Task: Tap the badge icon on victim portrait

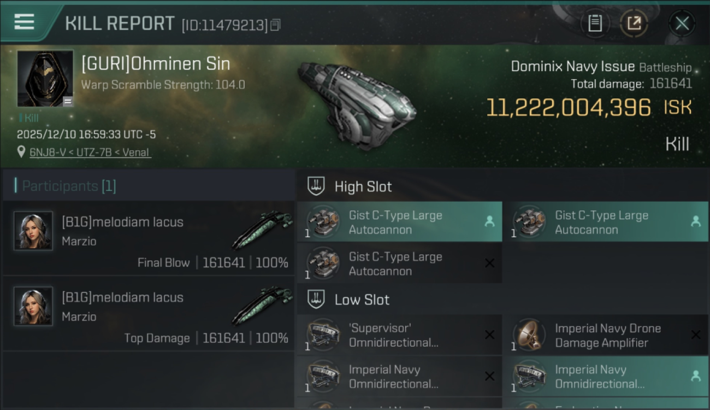Action: [x=68, y=101]
